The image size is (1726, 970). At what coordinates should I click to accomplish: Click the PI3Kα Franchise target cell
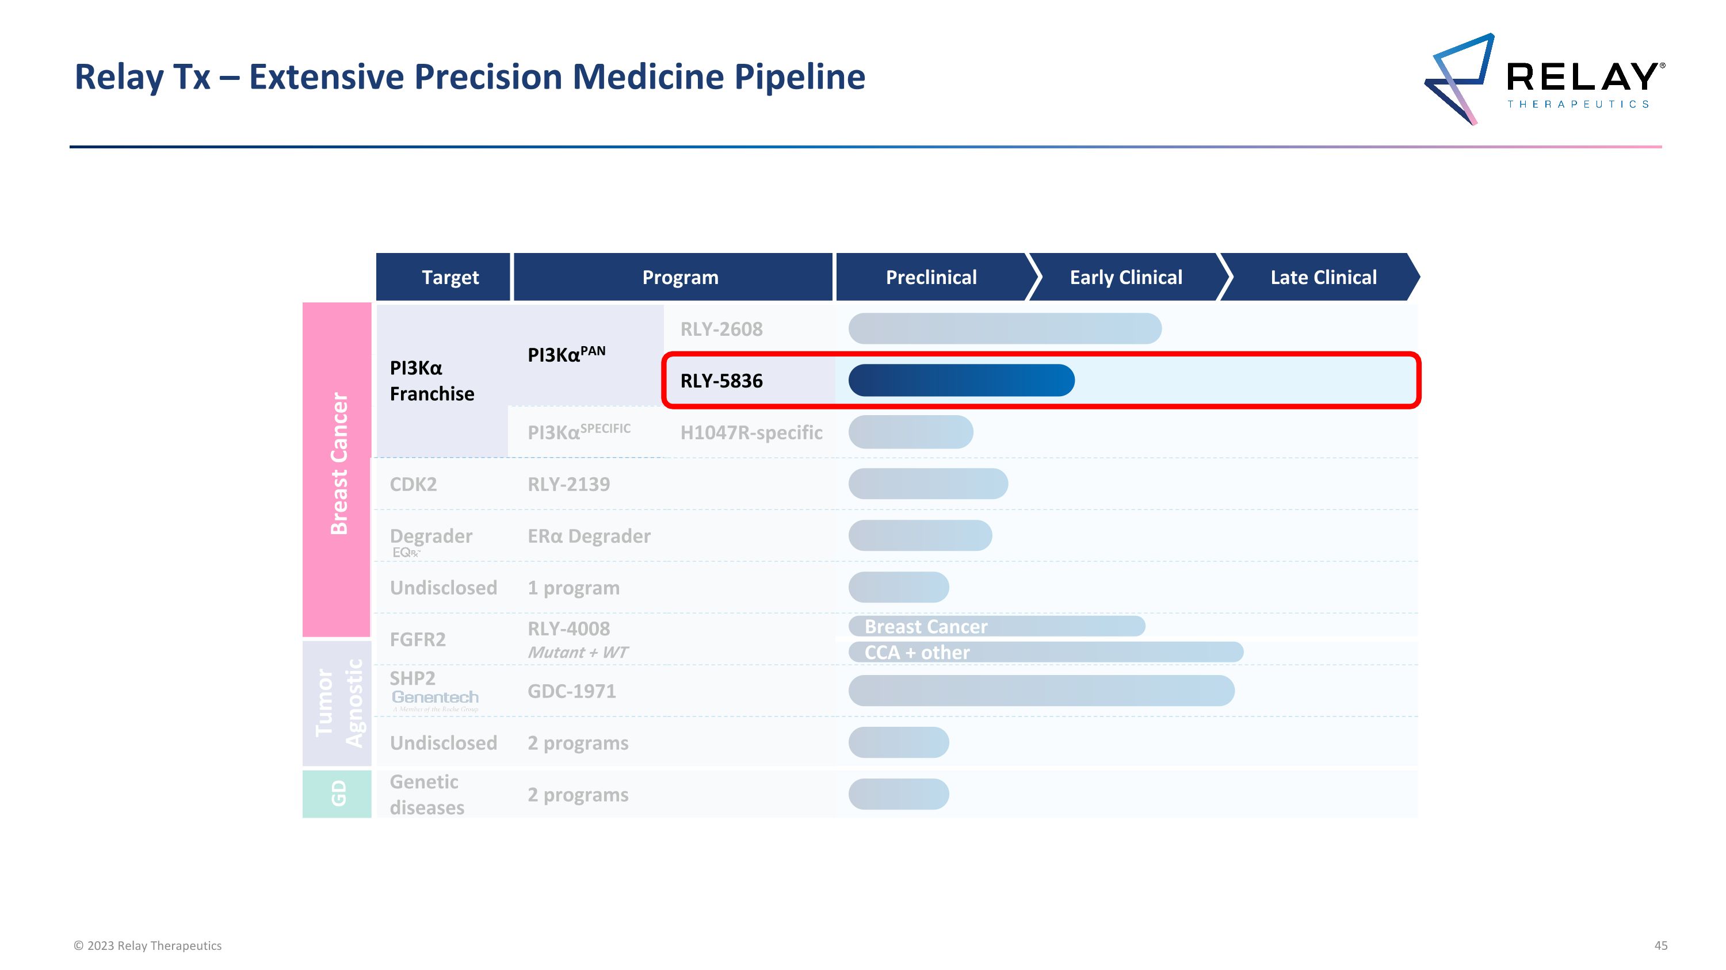pos(432,380)
